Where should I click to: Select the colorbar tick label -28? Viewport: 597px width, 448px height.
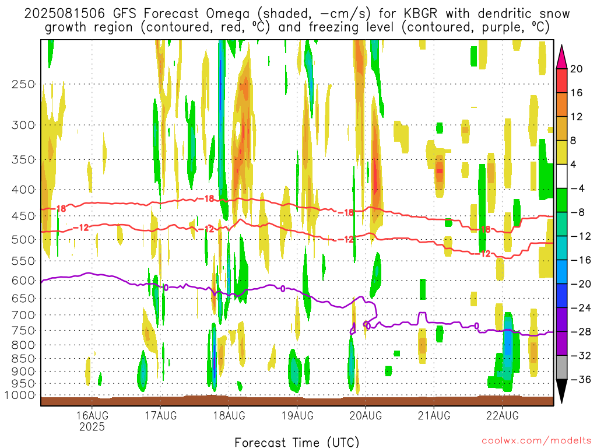click(x=581, y=331)
